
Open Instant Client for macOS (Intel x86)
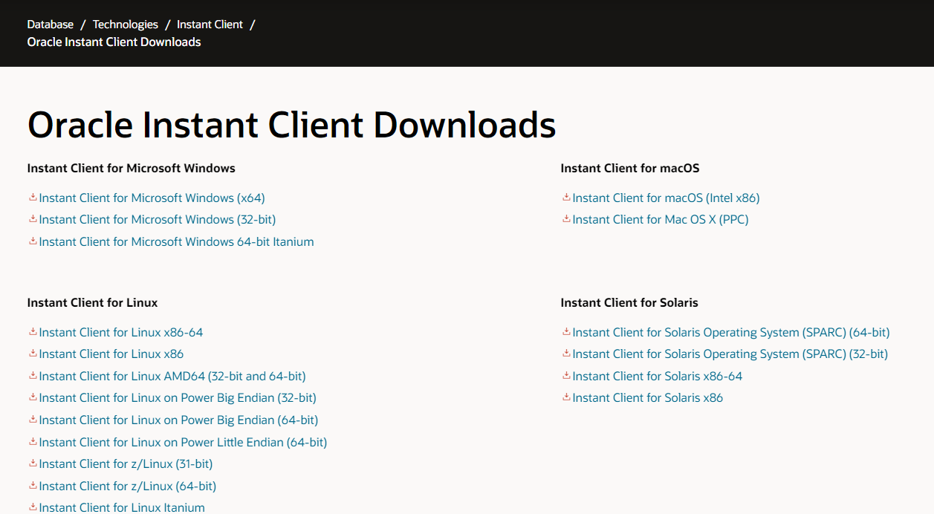[667, 198]
